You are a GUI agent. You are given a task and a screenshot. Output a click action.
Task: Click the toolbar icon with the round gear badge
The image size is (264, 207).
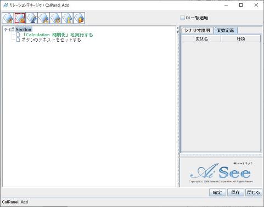[55, 18]
